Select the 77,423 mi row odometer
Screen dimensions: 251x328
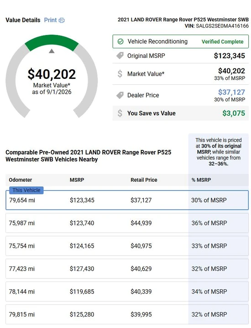[x=22, y=269]
